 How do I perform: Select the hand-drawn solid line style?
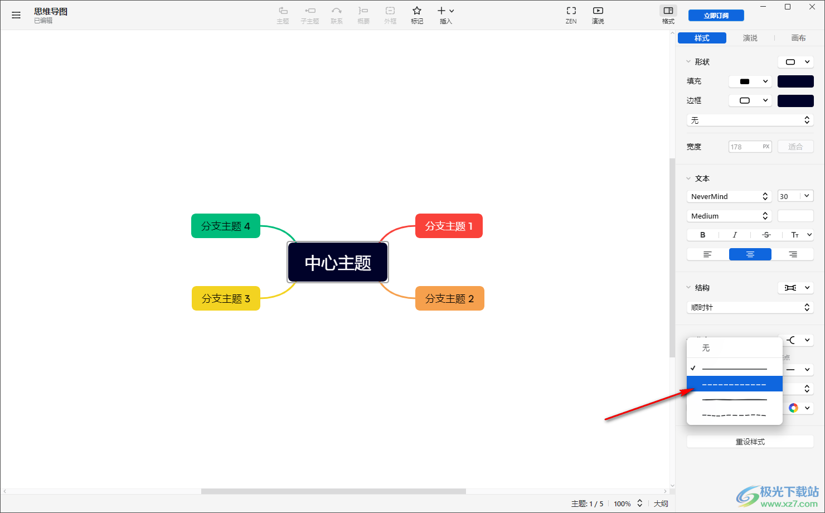tap(735, 399)
